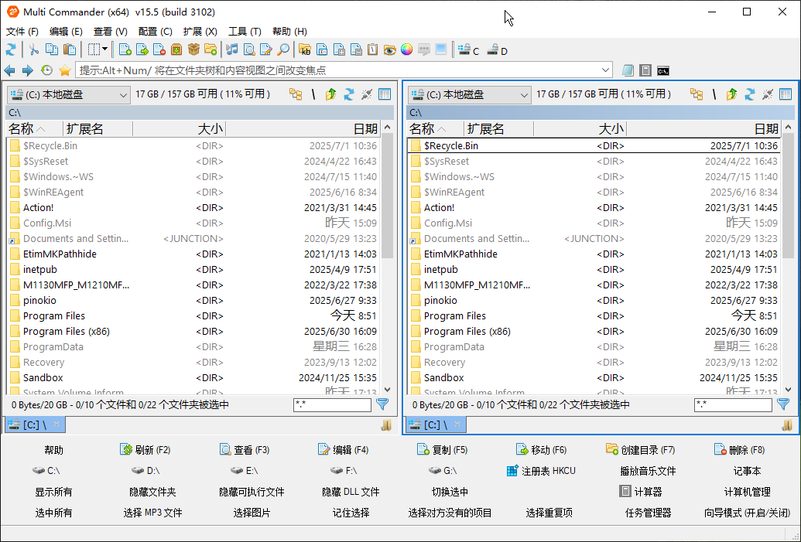Click the drive D toolbar shortcut
The height and width of the screenshot is (542, 801).
[x=497, y=50]
